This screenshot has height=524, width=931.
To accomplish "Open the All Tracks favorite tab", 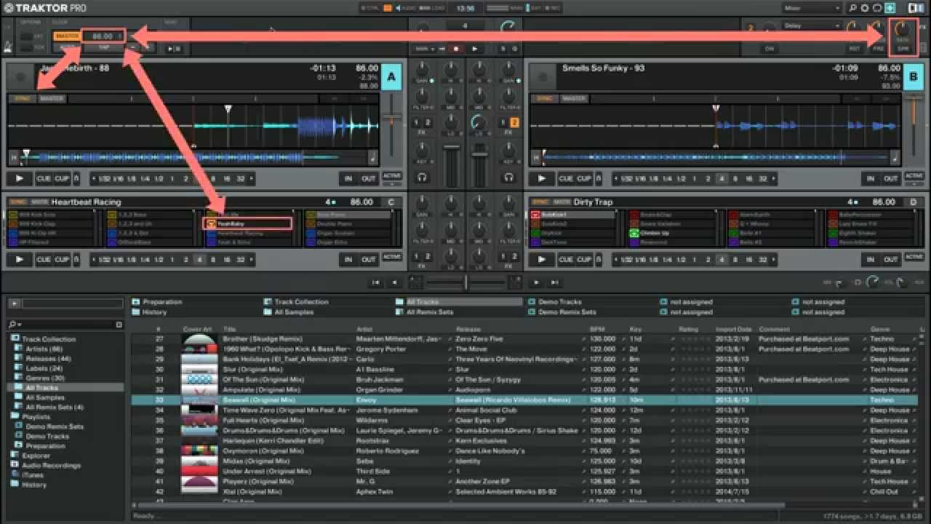I will tap(459, 301).
